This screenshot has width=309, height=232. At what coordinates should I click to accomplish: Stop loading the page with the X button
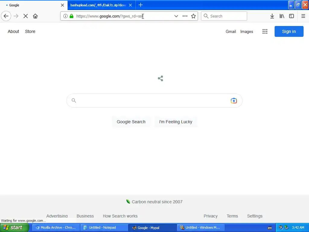click(26, 16)
